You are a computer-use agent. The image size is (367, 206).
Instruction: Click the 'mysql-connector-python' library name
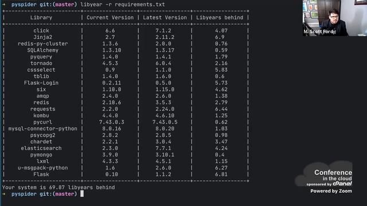(x=43, y=129)
